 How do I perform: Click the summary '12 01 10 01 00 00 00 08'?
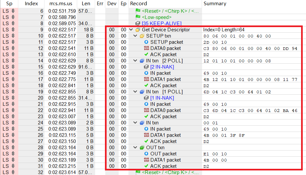click(x=237, y=61)
